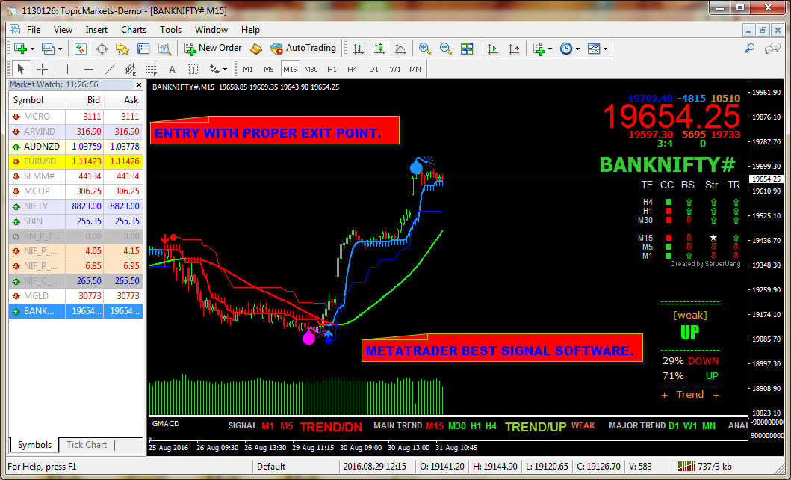This screenshot has height=480, width=791.
Task: Select the equidistant channel tool
Action: pos(131,69)
